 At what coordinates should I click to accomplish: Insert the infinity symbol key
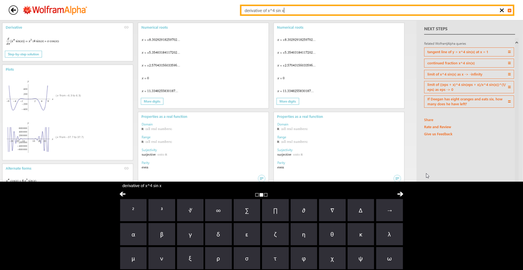[x=218, y=210]
